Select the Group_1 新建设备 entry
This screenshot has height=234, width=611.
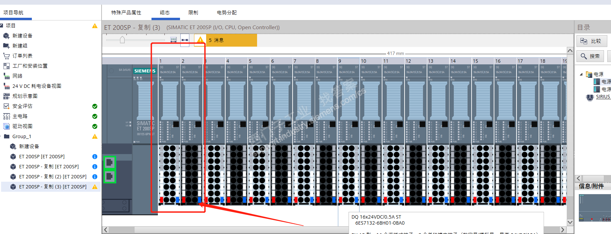pyautogui.click(x=29, y=147)
